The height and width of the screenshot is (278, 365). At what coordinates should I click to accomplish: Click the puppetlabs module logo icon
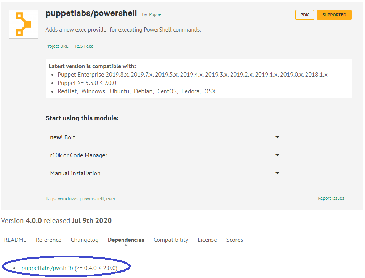point(23,24)
